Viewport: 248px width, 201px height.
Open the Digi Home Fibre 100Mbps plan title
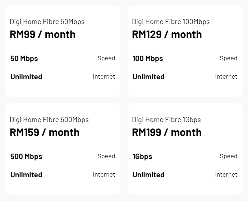(171, 22)
